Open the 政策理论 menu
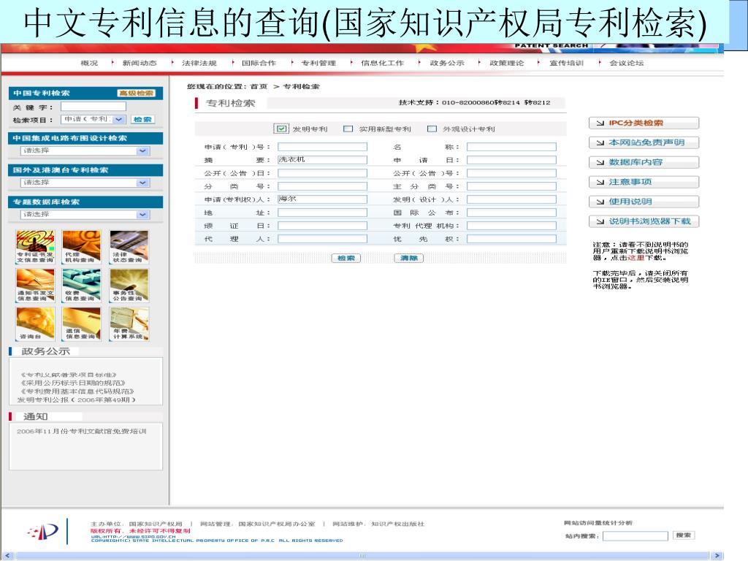The height and width of the screenshot is (561, 748). point(507,63)
